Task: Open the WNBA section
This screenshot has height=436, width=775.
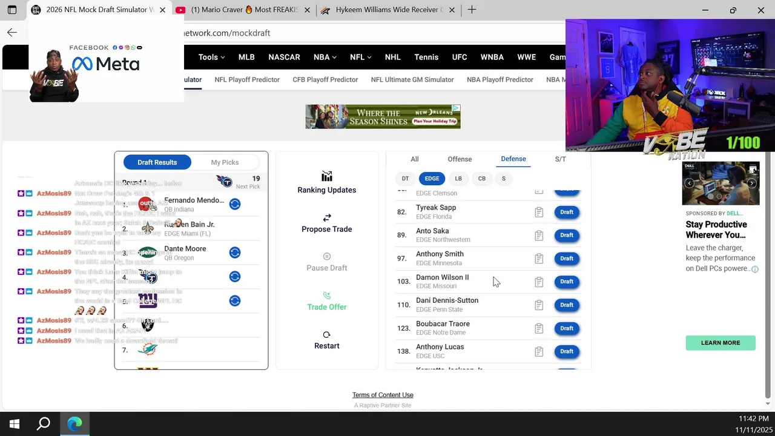Action: click(492, 57)
